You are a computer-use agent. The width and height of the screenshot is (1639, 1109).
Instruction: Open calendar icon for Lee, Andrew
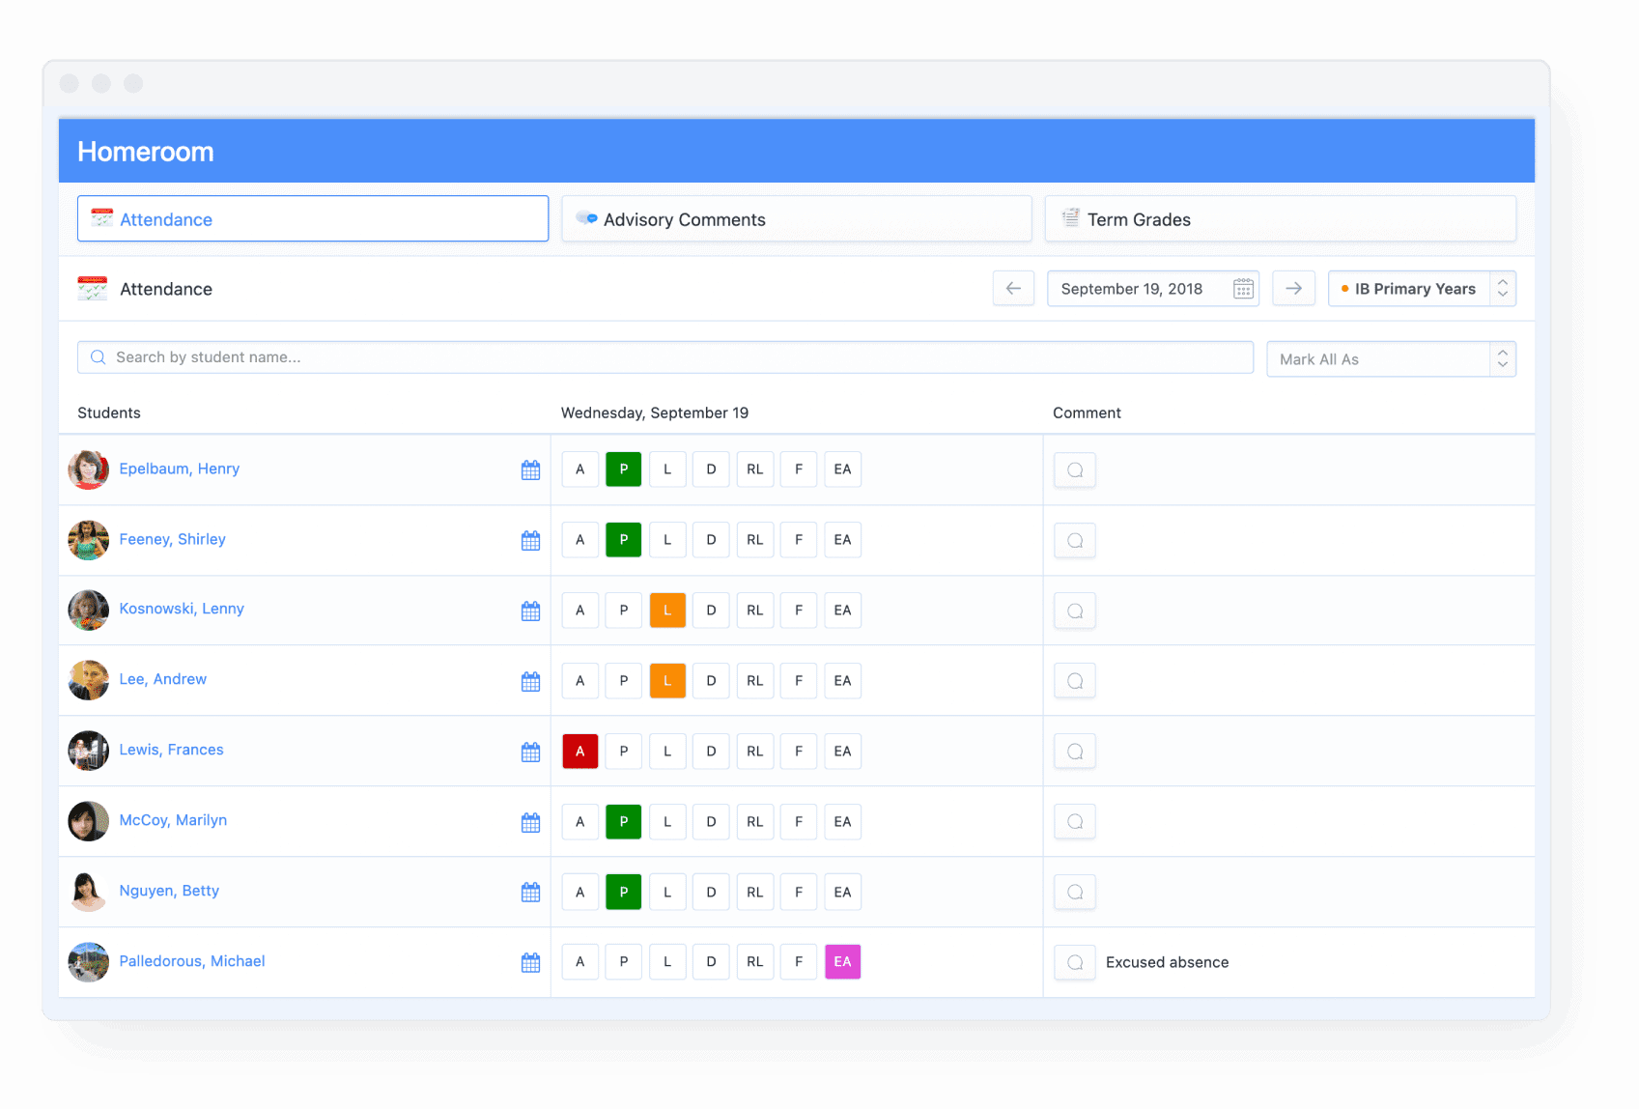530,681
